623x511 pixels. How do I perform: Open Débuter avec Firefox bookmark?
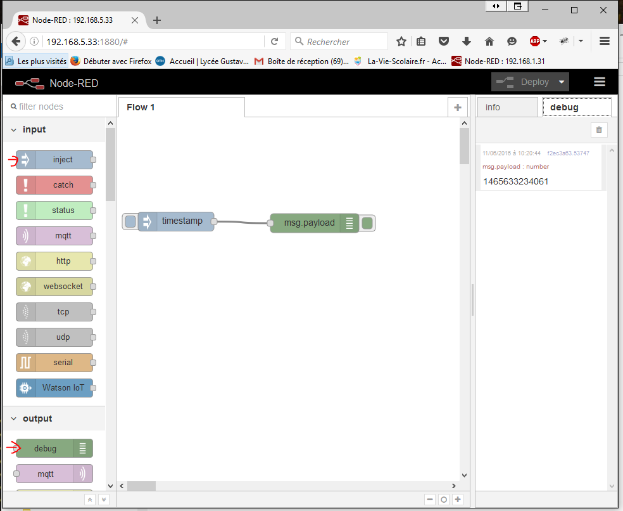[x=111, y=61]
